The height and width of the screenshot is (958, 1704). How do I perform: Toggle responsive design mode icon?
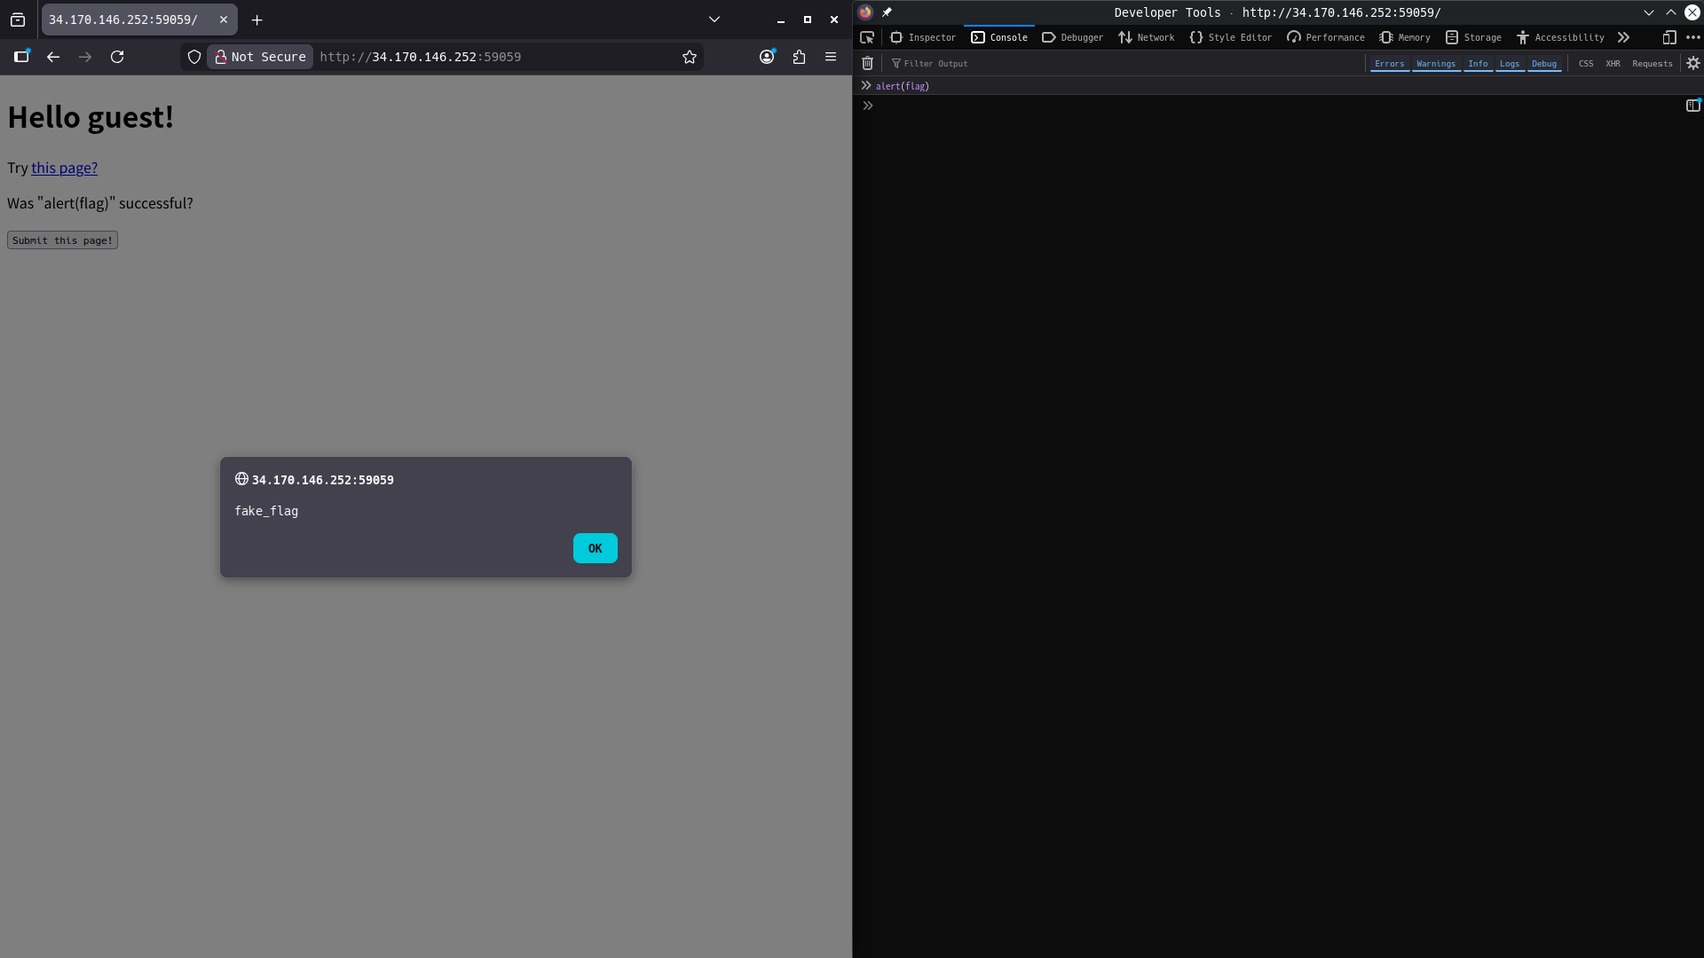1668,37
